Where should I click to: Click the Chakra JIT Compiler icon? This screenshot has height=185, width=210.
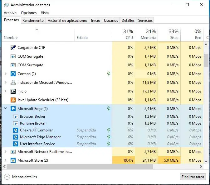pyautogui.click(x=16, y=130)
